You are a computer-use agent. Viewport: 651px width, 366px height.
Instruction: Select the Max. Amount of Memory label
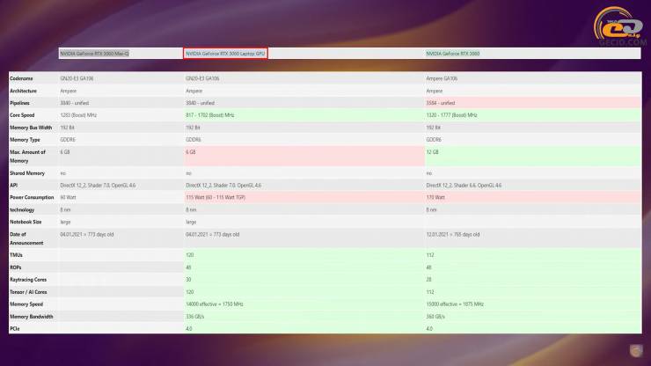click(x=27, y=157)
